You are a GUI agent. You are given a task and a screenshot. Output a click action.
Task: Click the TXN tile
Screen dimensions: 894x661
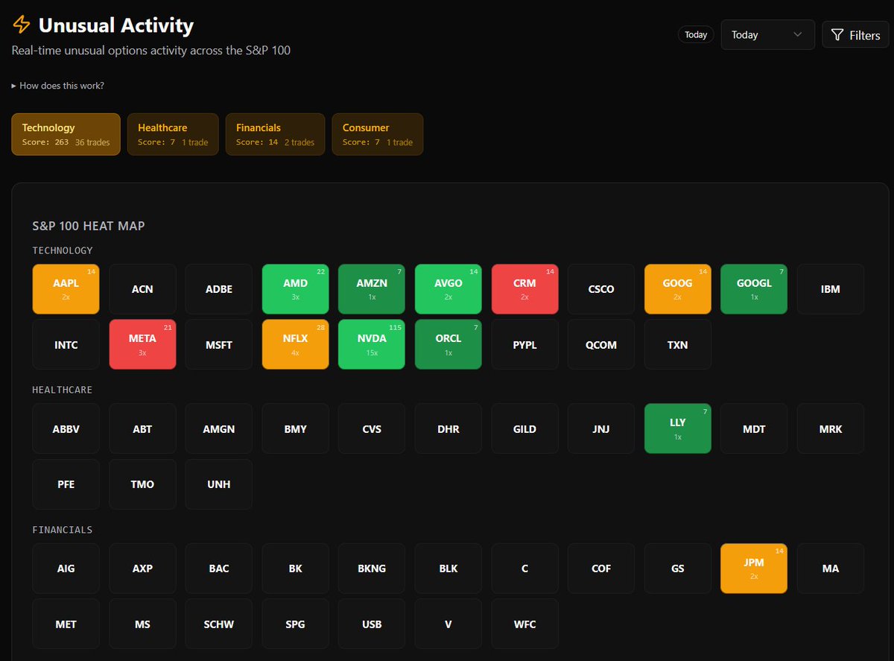pyautogui.click(x=677, y=344)
